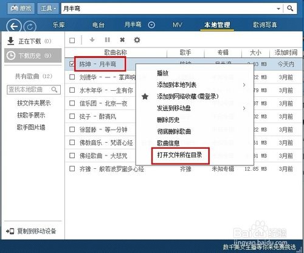Choose 添加到网络收藏(需登录) menu entry
The height and width of the screenshot is (253, 304).
188,96
